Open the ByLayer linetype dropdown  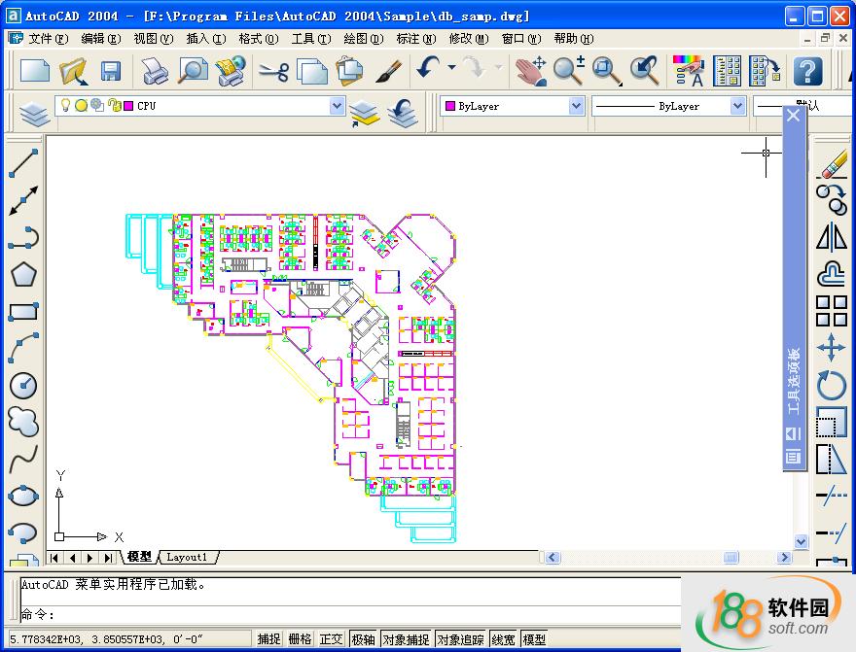click(x=736, y=106)
